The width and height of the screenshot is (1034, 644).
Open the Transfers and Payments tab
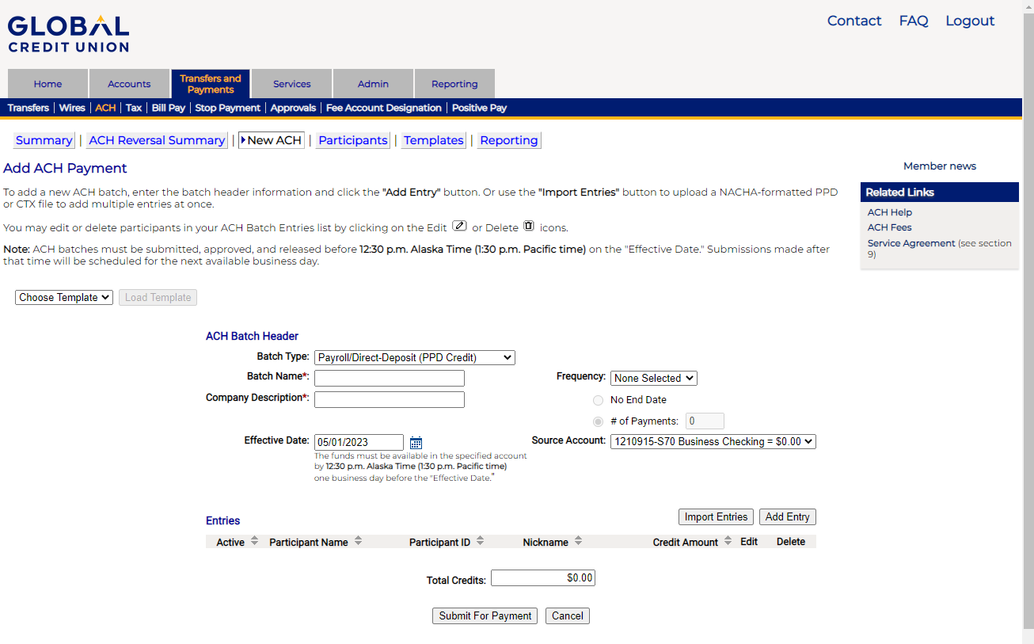[x=210, y=84]
